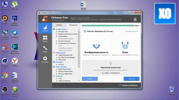Click the update refresh icon
Screen dimensions: 179x100
[x=120, y=85]
